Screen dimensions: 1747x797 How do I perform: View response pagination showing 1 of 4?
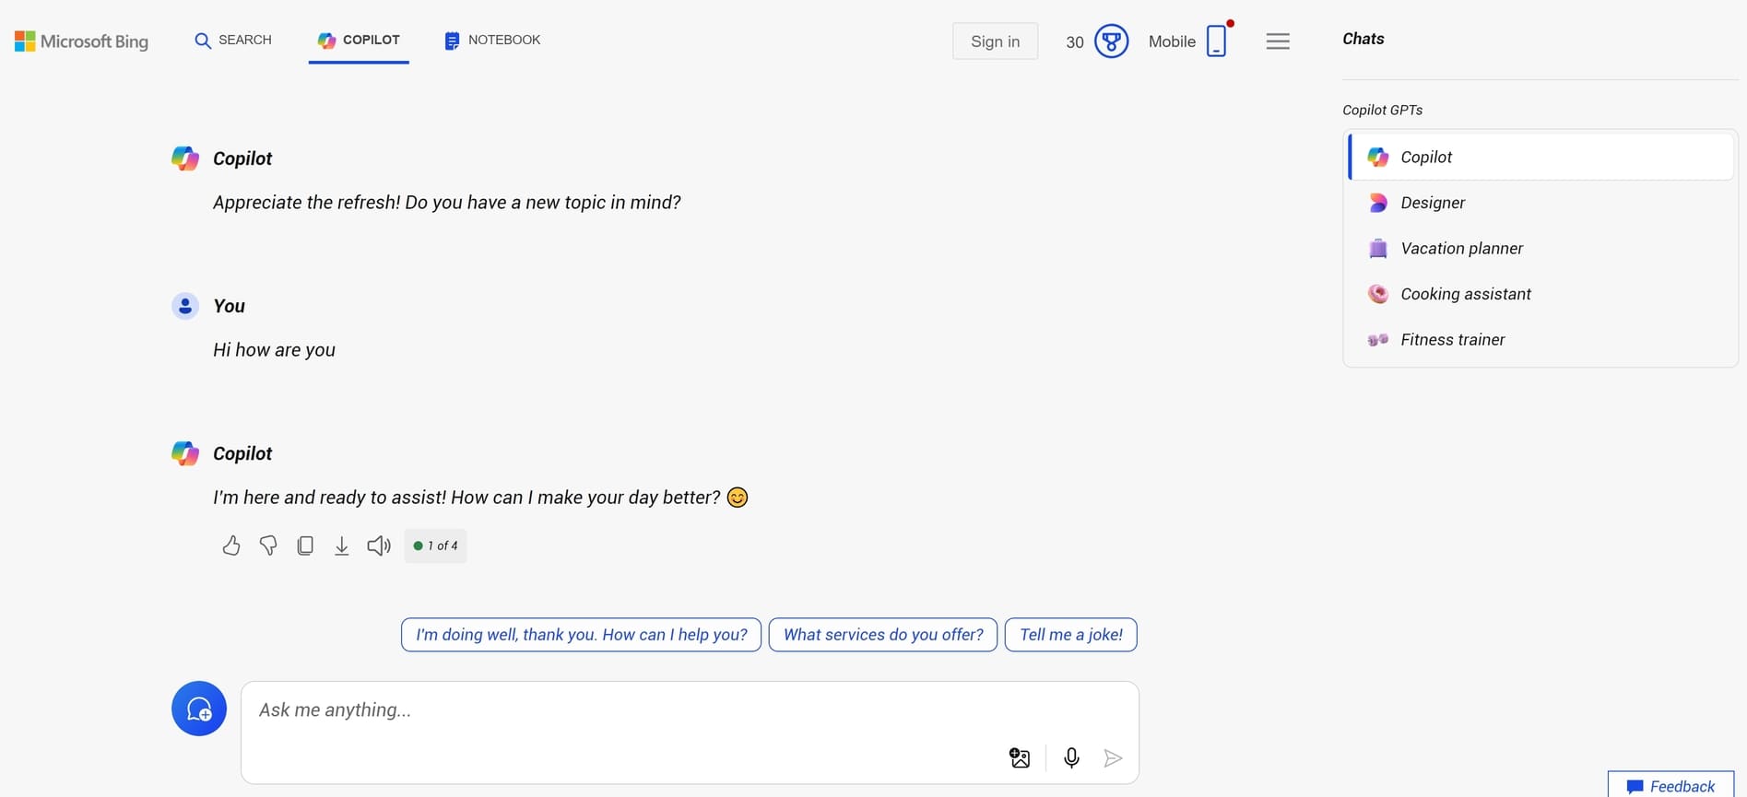434,545
